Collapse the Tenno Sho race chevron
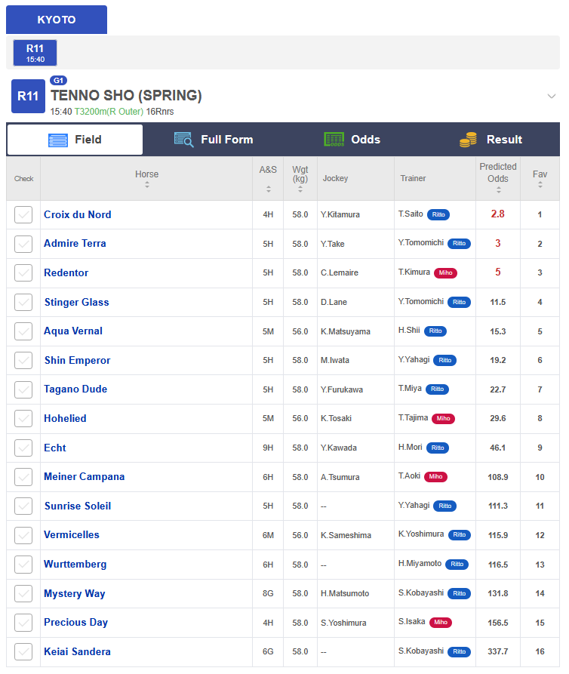 (x=552, y=96)
